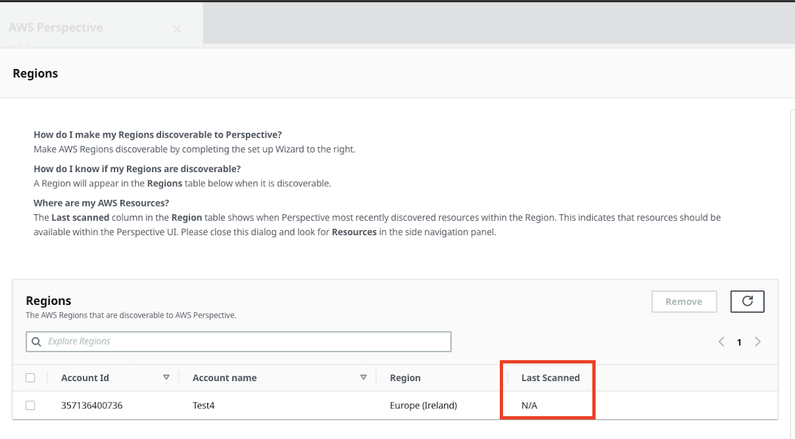This screenshot has width=795, height=439.
Task: Click the Regions table title
Action: point(48,301)
